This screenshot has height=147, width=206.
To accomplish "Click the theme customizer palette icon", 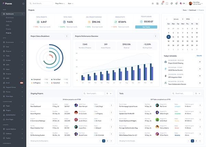I will [x=171, y=3].
